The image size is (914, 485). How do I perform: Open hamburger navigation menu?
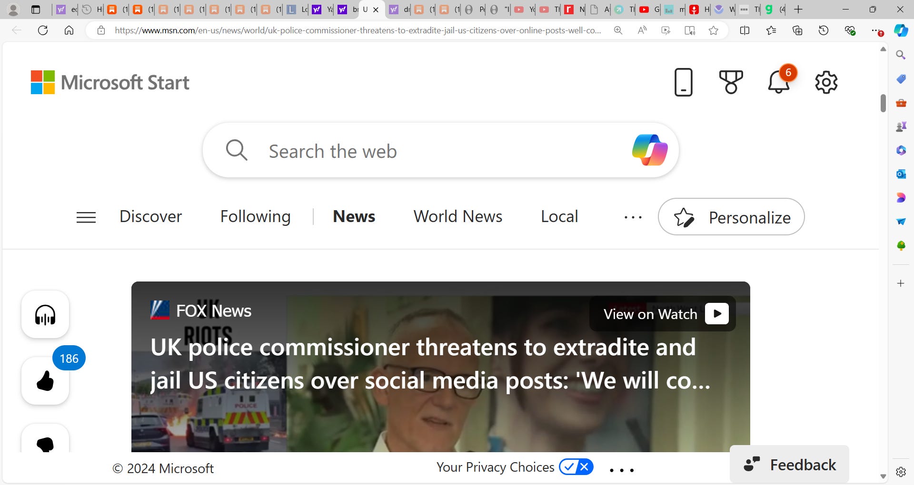(x=86, y=217)
